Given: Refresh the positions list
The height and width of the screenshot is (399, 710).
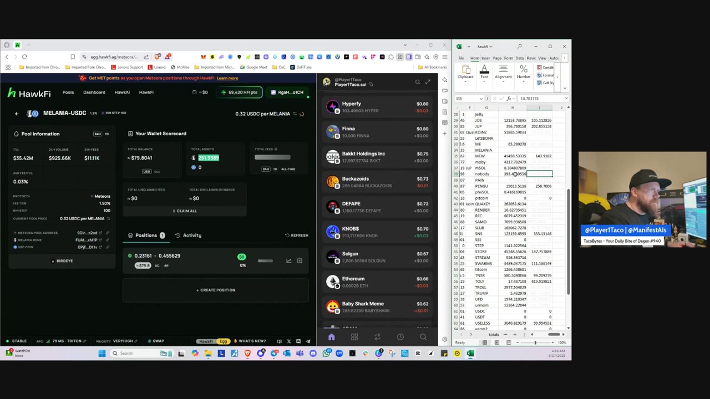Looking at the screenshot, I should tap(297, 236).
